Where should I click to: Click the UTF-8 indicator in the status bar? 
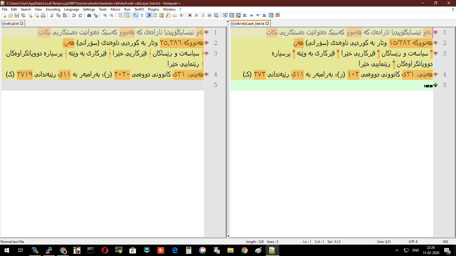(412, 241)
